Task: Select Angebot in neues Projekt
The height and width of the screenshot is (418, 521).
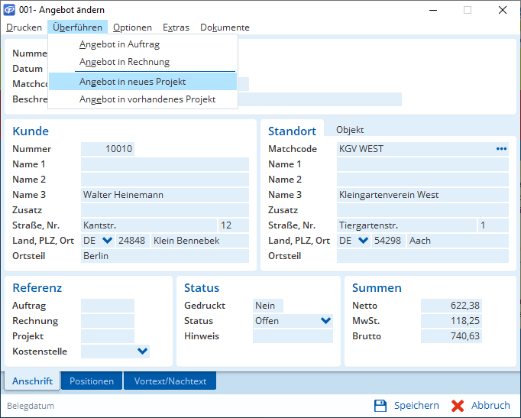Action: coord(132,82)
